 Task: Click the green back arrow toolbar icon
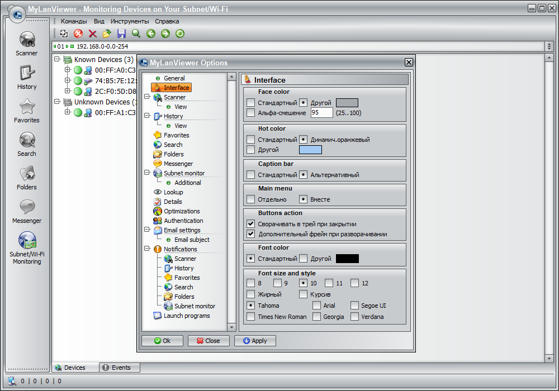(151, 34)
